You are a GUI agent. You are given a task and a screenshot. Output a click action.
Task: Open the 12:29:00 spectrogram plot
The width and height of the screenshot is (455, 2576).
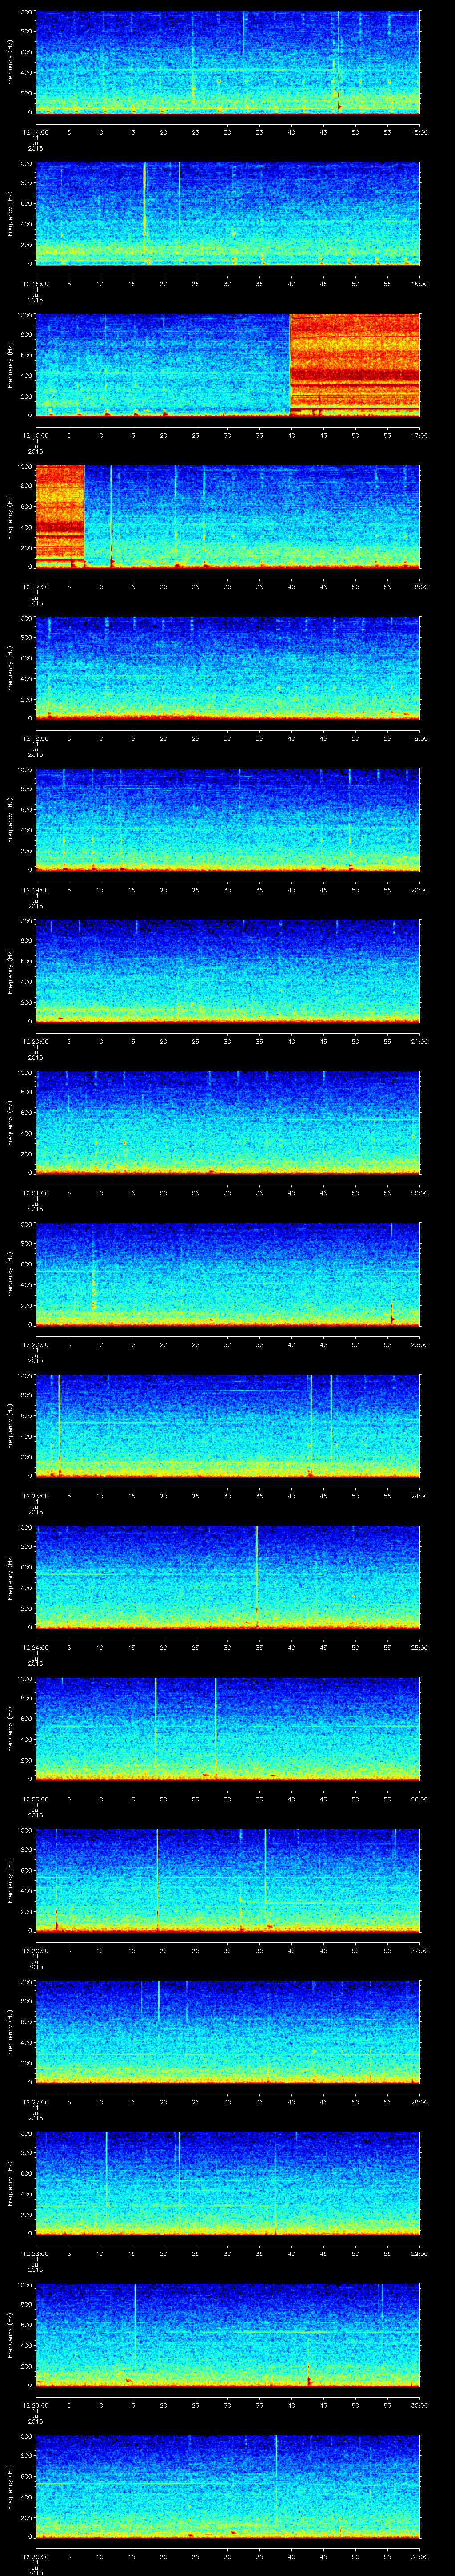click(x=227, y=2336)
